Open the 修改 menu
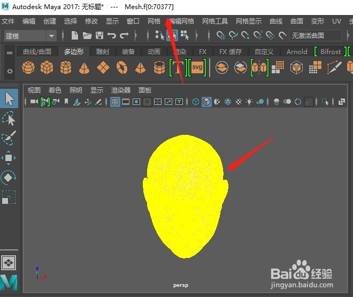353x297 pixels. (x=91, y=21)
